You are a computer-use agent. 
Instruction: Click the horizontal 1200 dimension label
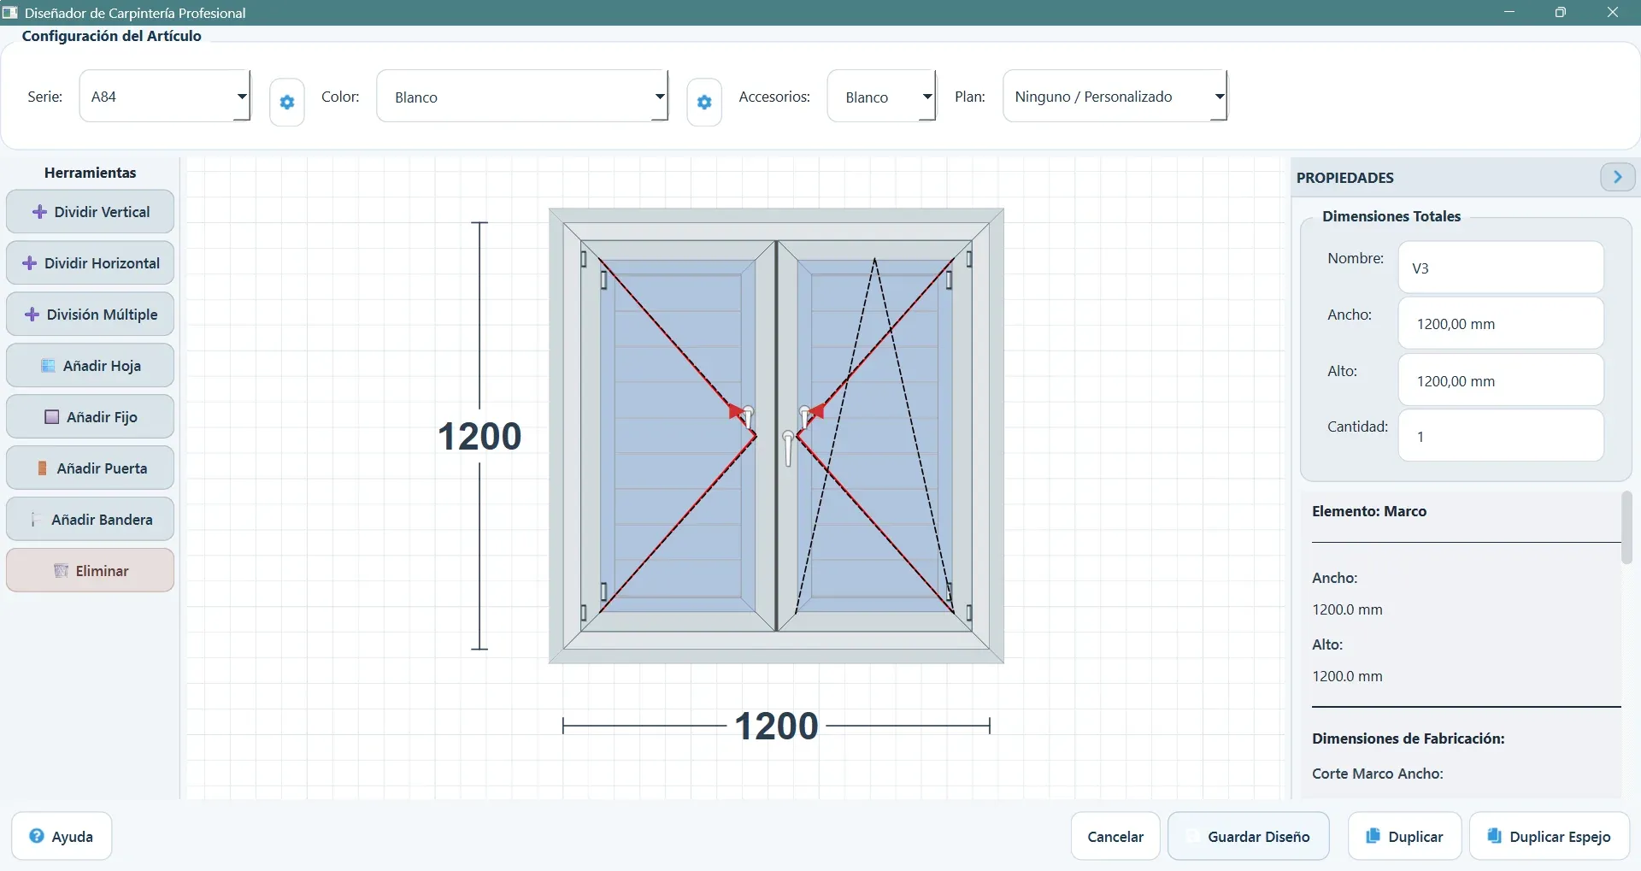776,726
